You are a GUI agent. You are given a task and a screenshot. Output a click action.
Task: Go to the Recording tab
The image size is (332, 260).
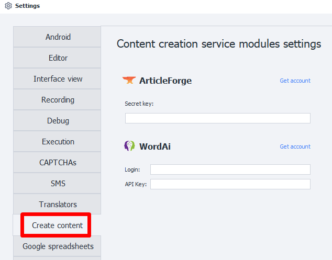point(58,100)
